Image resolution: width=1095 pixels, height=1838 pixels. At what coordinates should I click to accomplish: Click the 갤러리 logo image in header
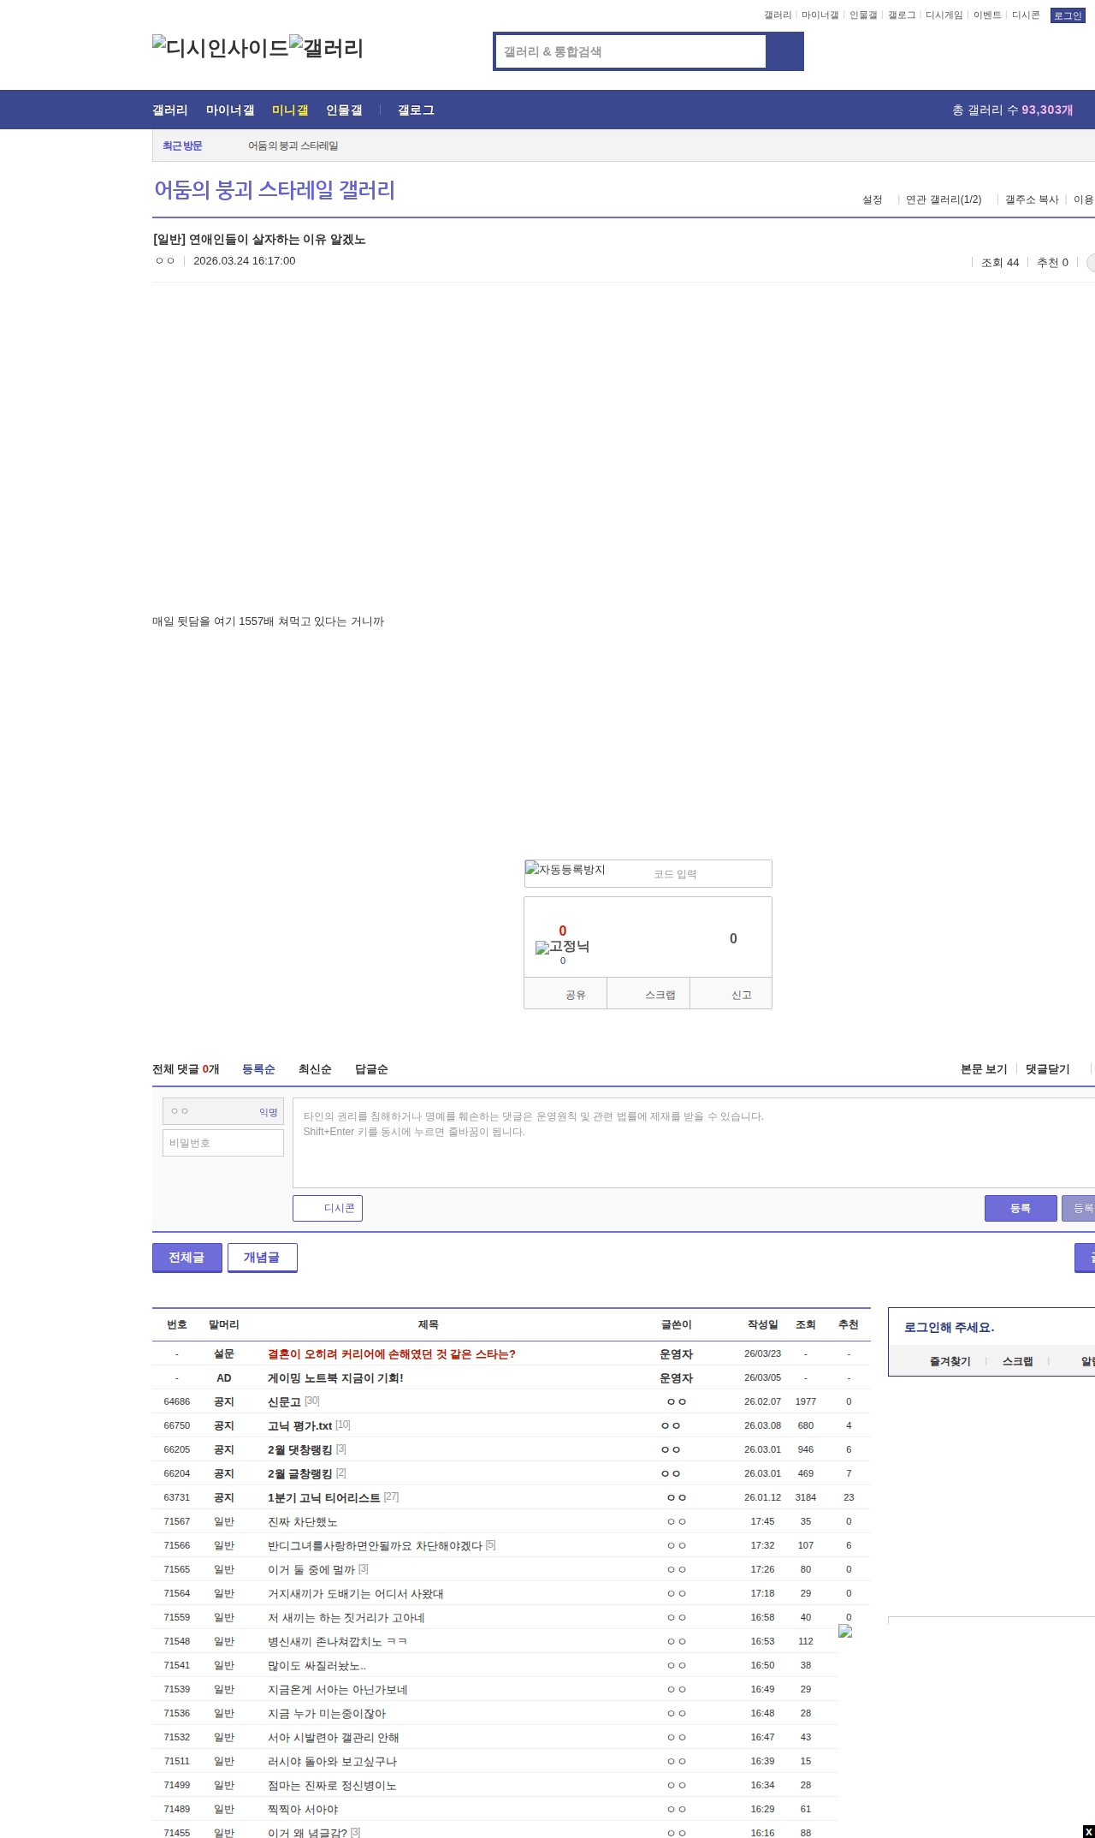(x=326, y=48)
